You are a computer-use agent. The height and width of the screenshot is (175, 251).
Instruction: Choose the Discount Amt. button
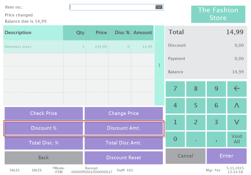coord(124,128)
